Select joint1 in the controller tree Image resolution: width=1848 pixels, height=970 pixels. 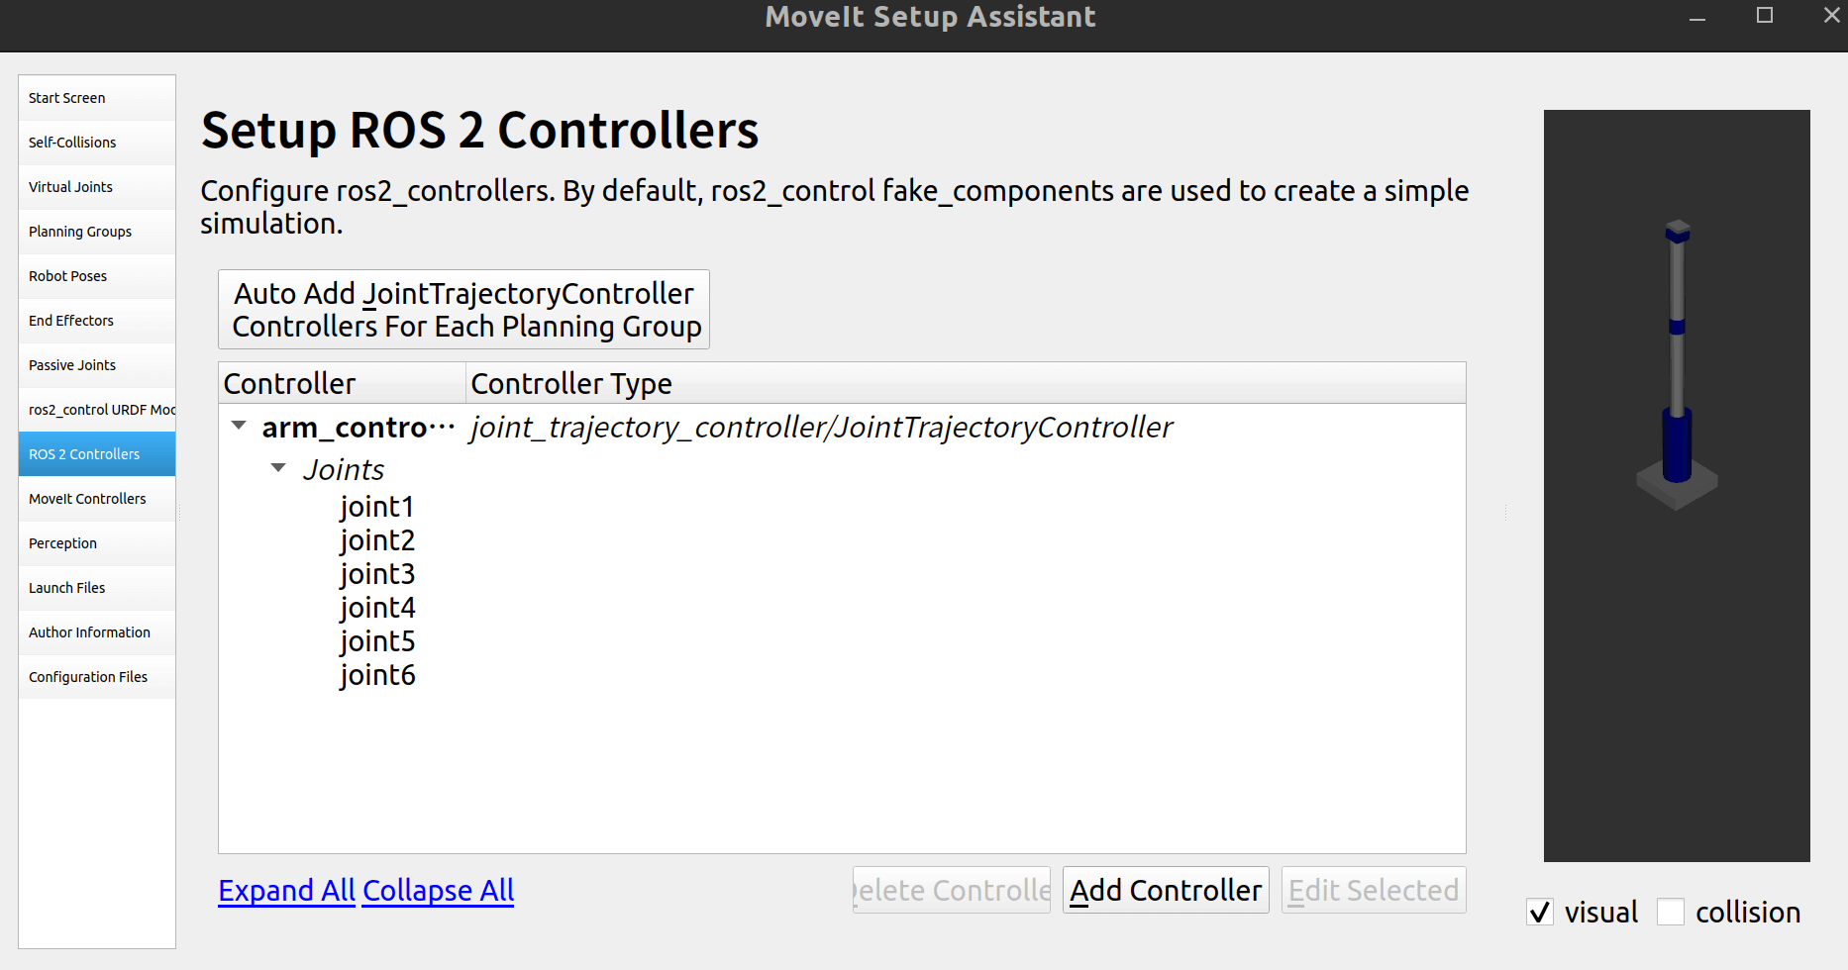[x=376, y=507]
